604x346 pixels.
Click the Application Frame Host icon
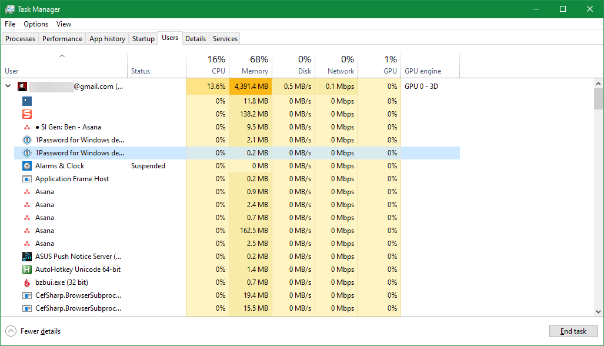point(26,178)
